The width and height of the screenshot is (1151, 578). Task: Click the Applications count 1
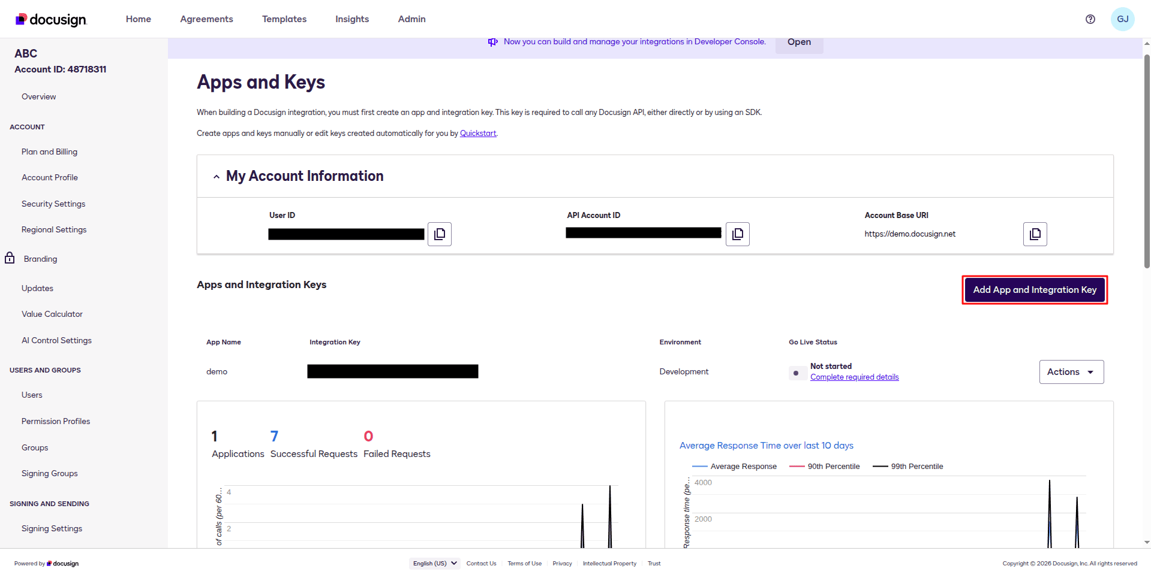click(x=214, y=436)
